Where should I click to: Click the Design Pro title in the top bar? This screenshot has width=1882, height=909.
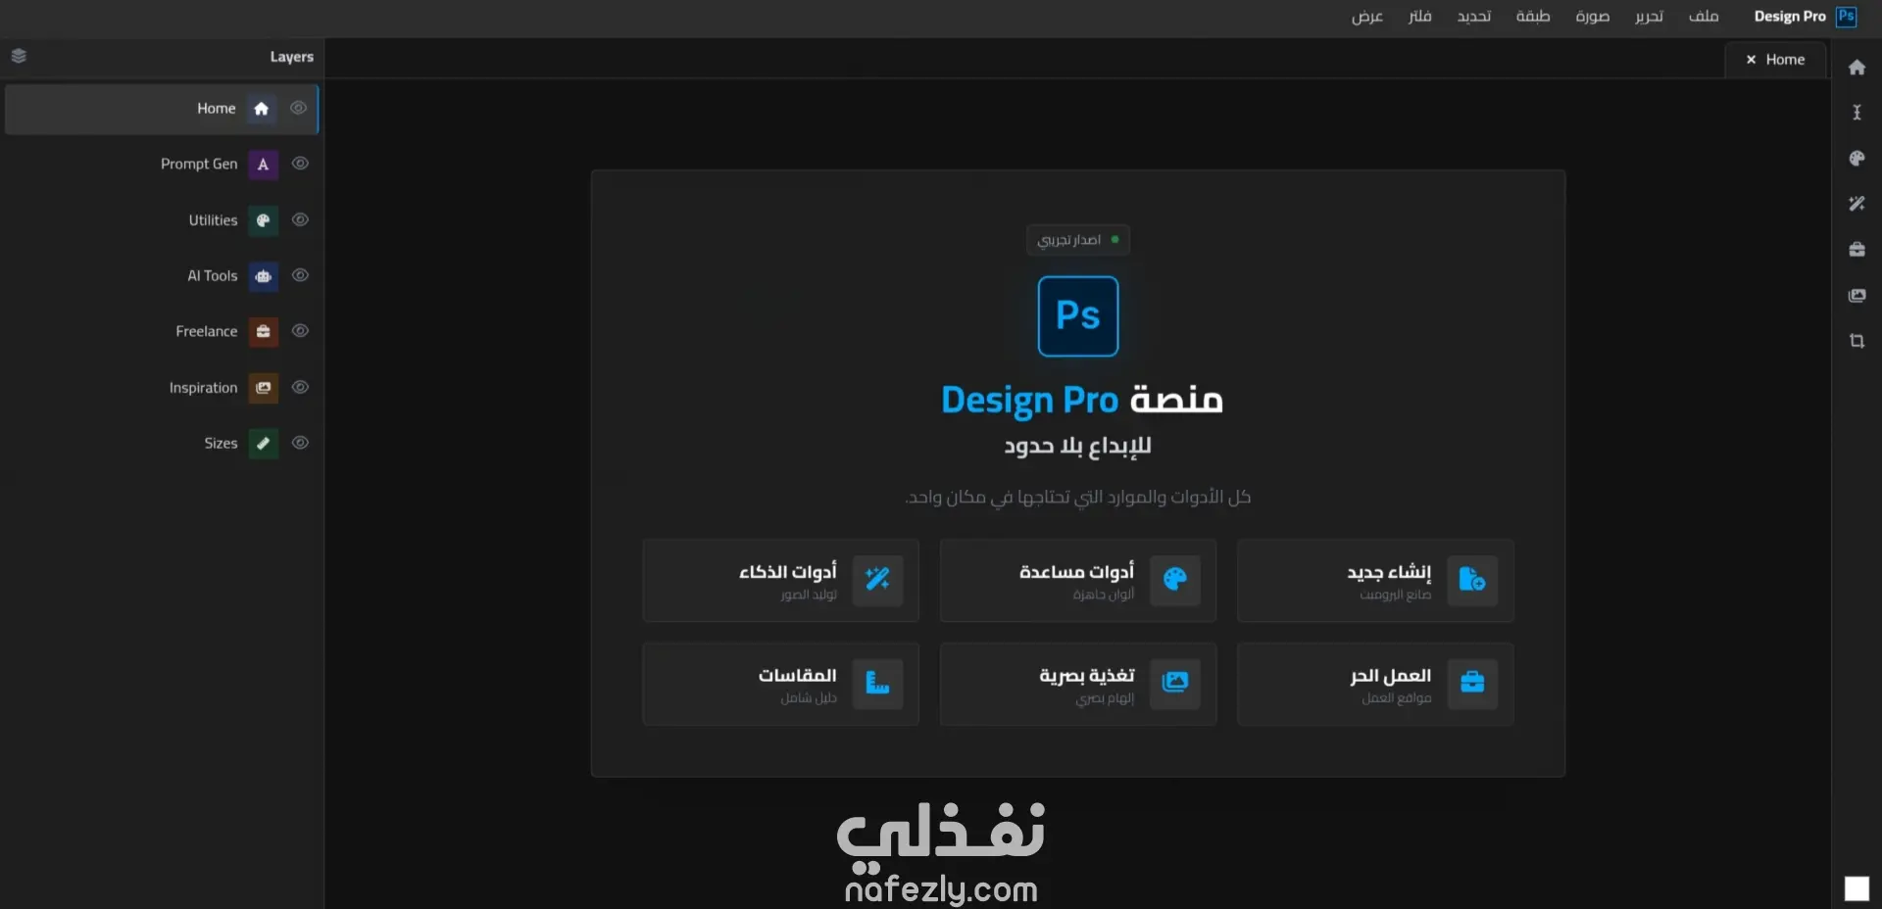(1790, 17)
